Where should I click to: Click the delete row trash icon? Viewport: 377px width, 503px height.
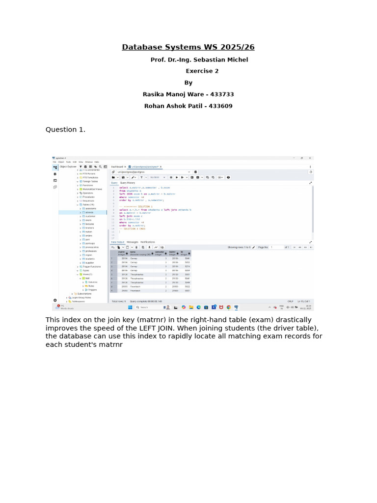coord(136,248)
